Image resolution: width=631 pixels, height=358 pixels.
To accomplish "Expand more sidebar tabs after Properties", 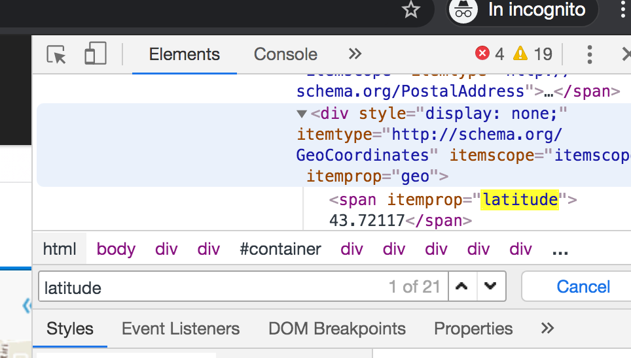I will [548, 328].
